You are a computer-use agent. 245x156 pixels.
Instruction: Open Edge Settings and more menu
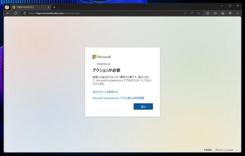238,13
